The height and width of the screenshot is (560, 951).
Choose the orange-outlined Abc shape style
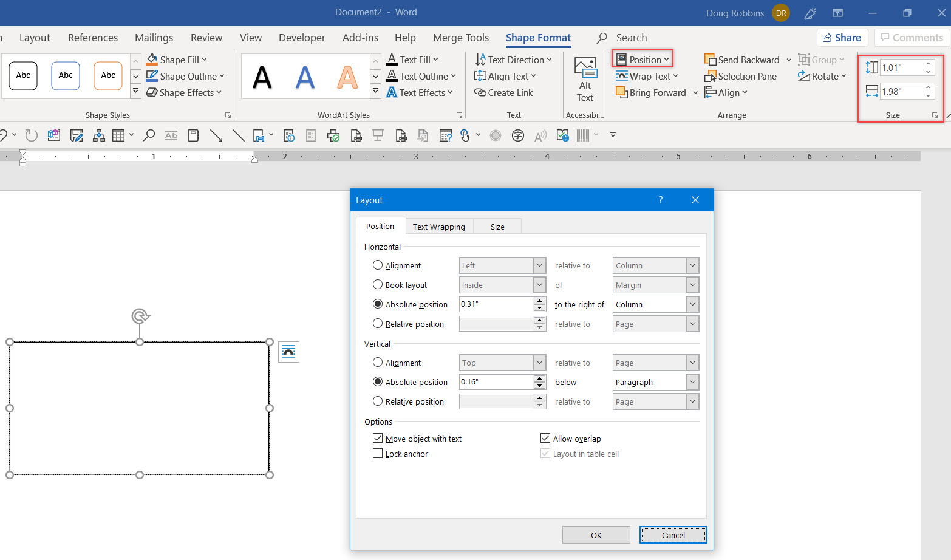[108, 75]
